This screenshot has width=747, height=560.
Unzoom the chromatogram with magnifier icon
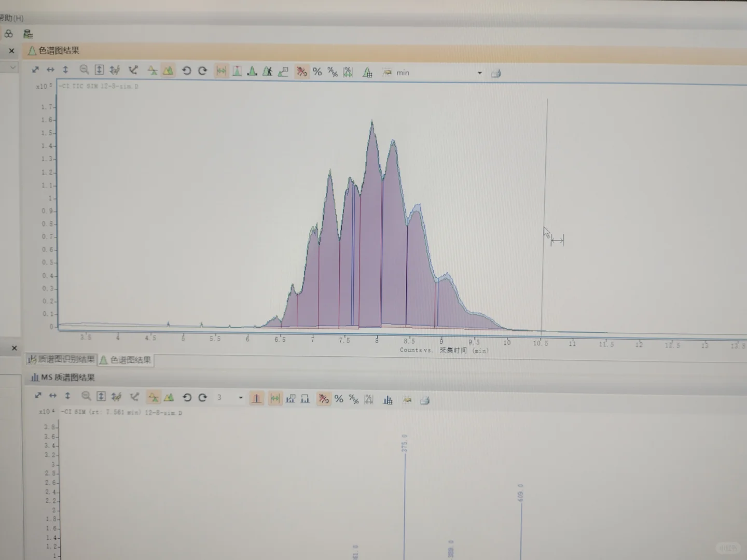(84, 69)
